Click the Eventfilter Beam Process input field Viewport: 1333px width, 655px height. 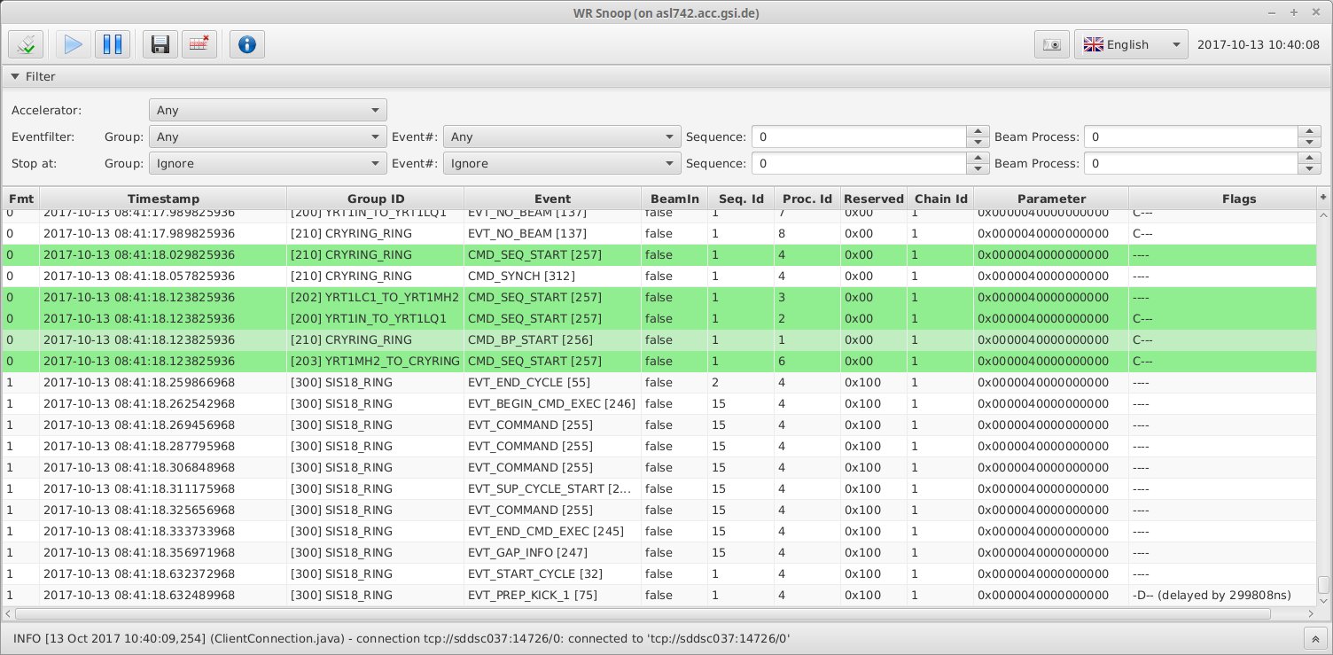pyautogui.click(x=1191, y=137)
